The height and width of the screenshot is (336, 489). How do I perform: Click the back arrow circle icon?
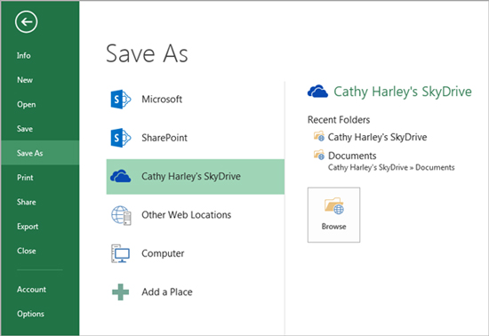pyautogui.click(x=26, y=22)
